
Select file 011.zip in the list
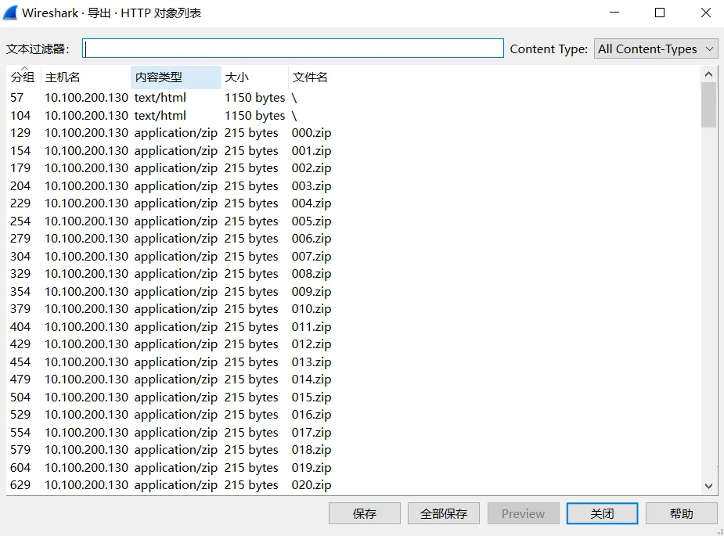[x=312, y=326]
